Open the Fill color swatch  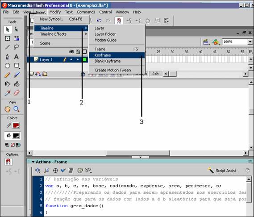tap(16, 135)
